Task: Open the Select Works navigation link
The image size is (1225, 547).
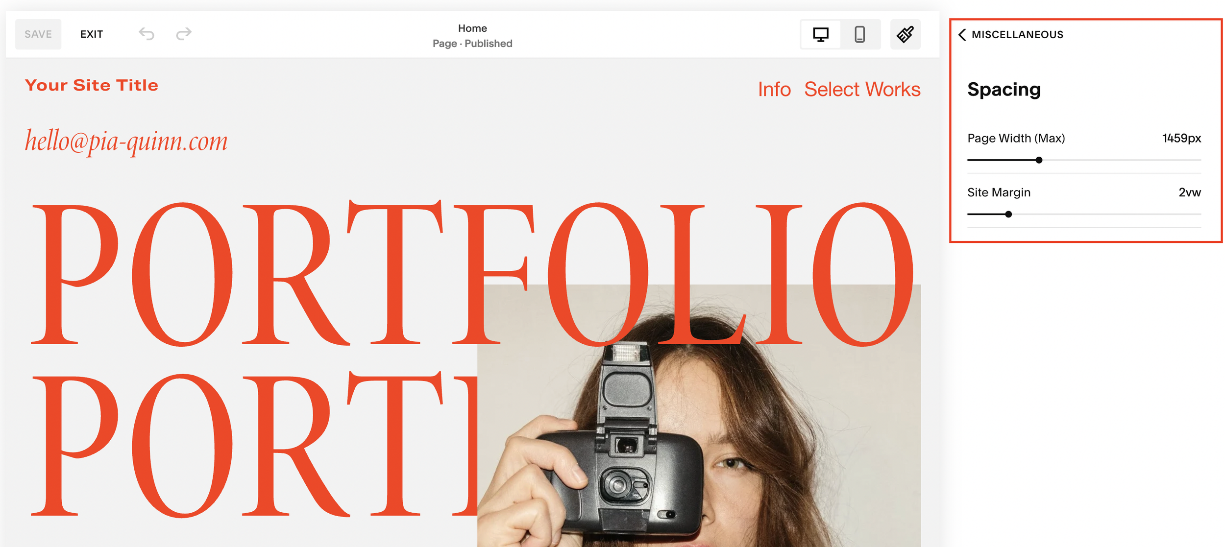Action: pyautogui.click(x=862, y=89)
